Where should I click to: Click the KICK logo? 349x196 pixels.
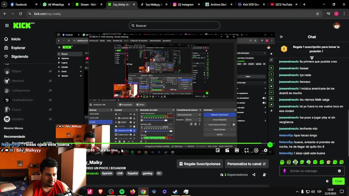coord(24,25)
